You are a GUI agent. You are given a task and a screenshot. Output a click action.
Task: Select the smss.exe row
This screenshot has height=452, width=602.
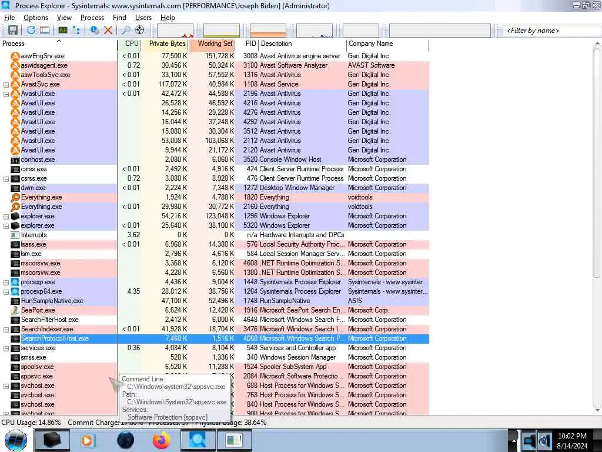point(214,357)
